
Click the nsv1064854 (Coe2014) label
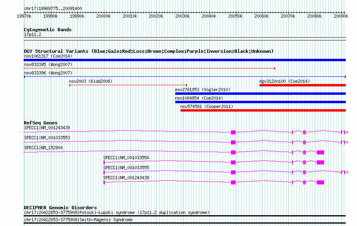[199, 98]
